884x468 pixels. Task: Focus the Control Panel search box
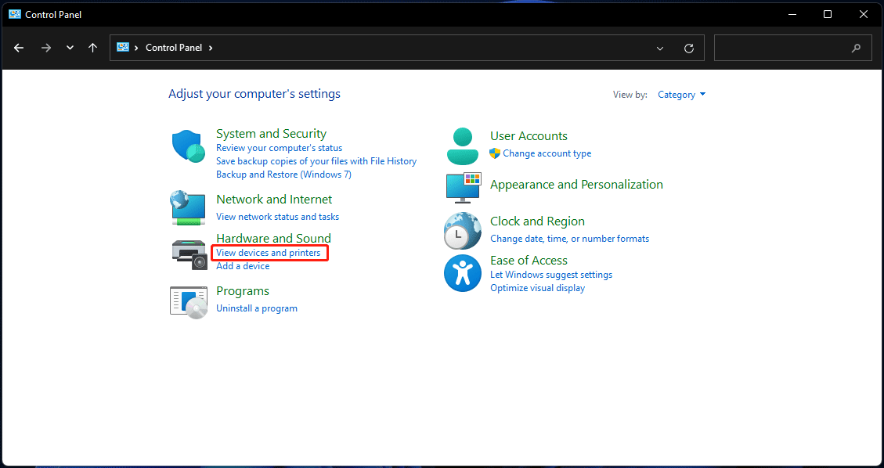(x=791, y=48)
